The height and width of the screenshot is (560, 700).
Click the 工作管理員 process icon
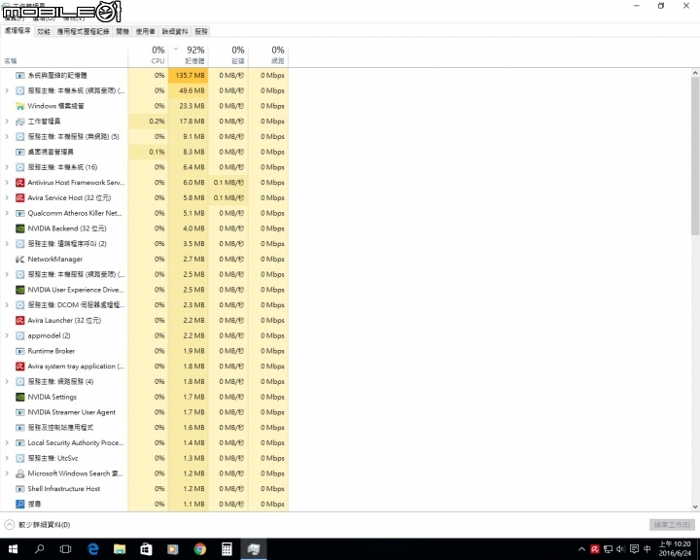pyautogui.click(x=19, y=121)
